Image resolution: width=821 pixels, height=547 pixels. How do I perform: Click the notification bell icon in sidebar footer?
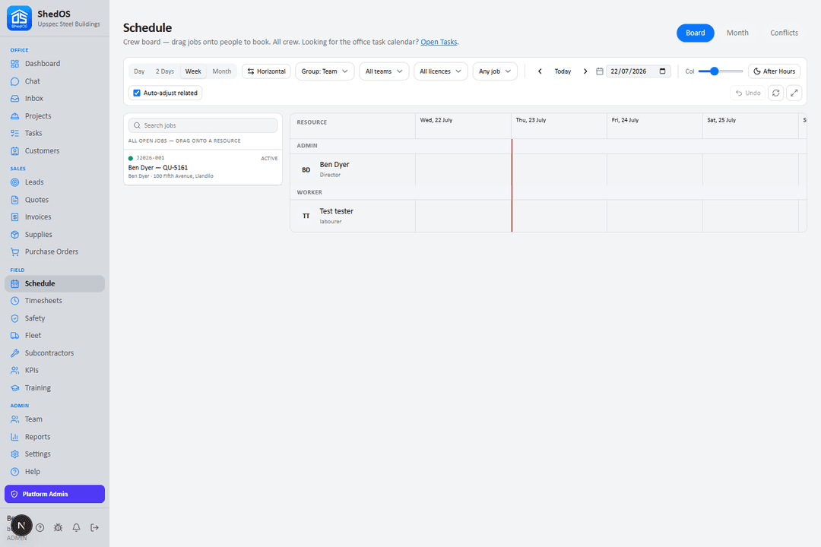point(77,528)
